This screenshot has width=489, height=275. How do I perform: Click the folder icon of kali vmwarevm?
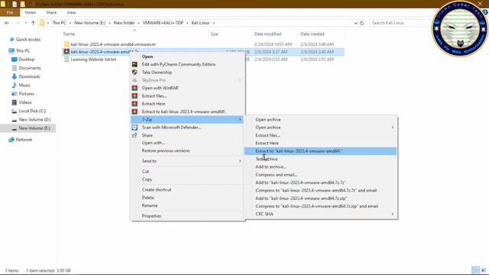click(66, 44)
